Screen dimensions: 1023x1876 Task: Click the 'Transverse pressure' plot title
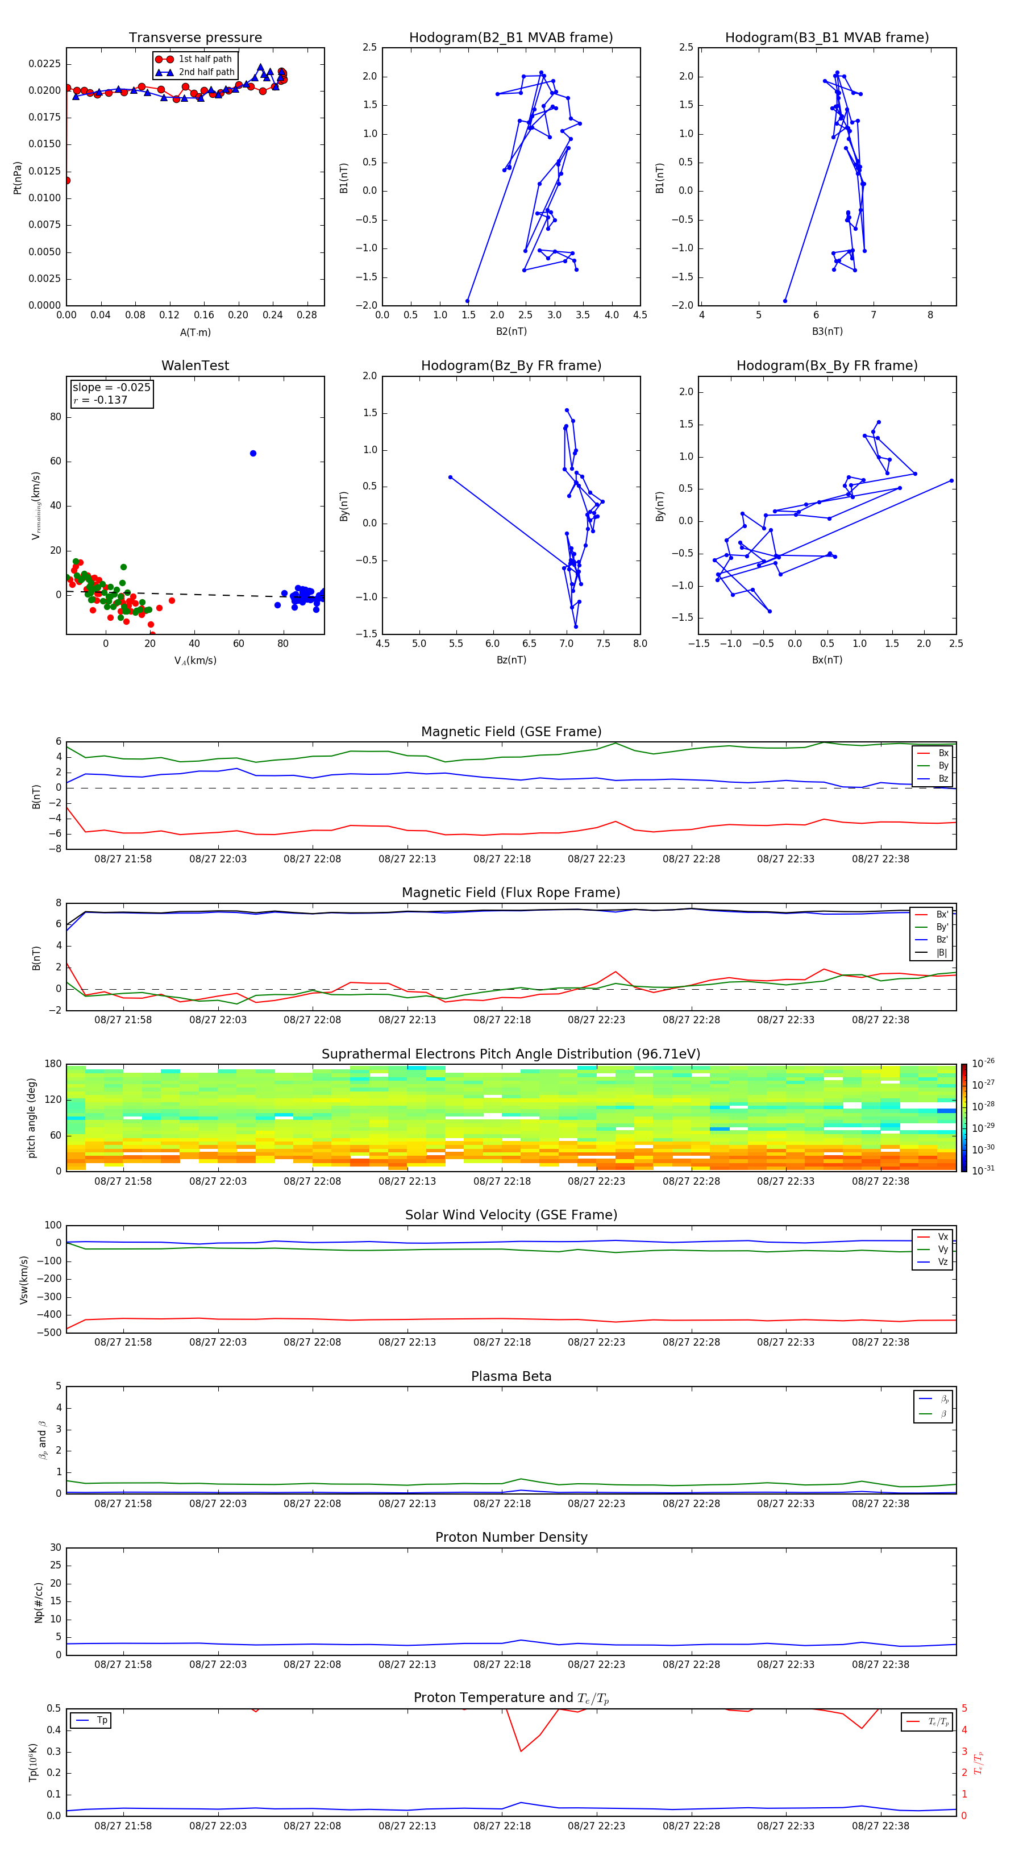(x=195, y=37)
